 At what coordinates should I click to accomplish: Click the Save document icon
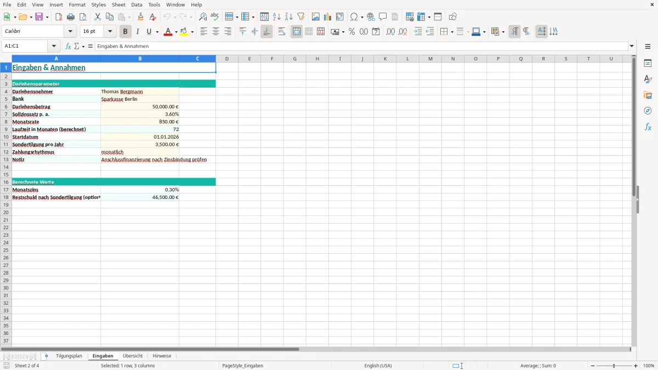pyautogui.click(x=39, y=17)
